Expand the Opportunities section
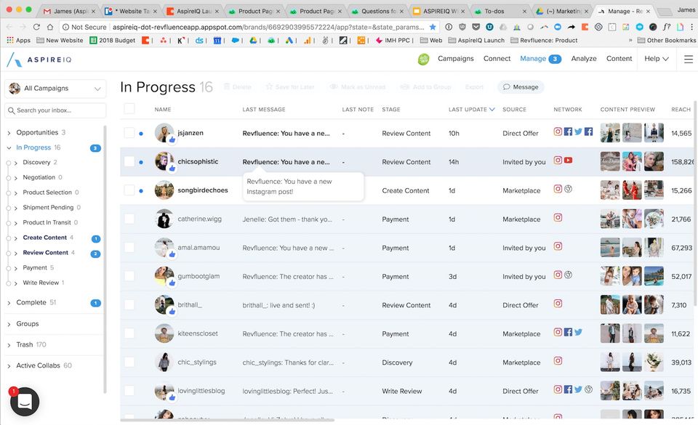698x425 pixels. coord(9,133)
